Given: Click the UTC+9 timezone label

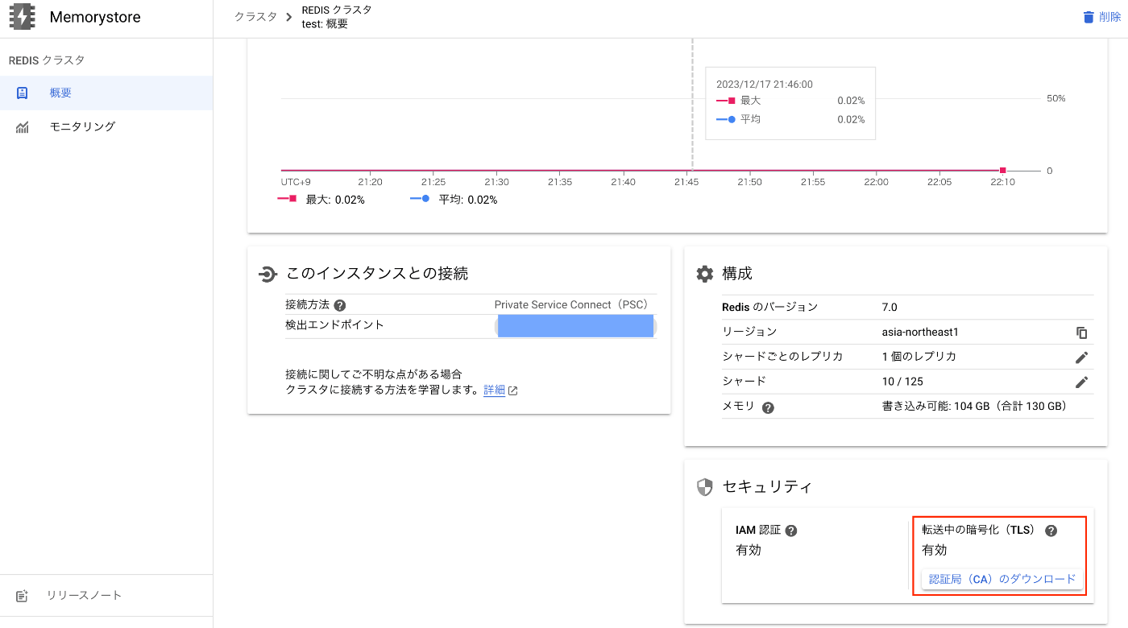Looking at the screenshot, I should (296, 182).
